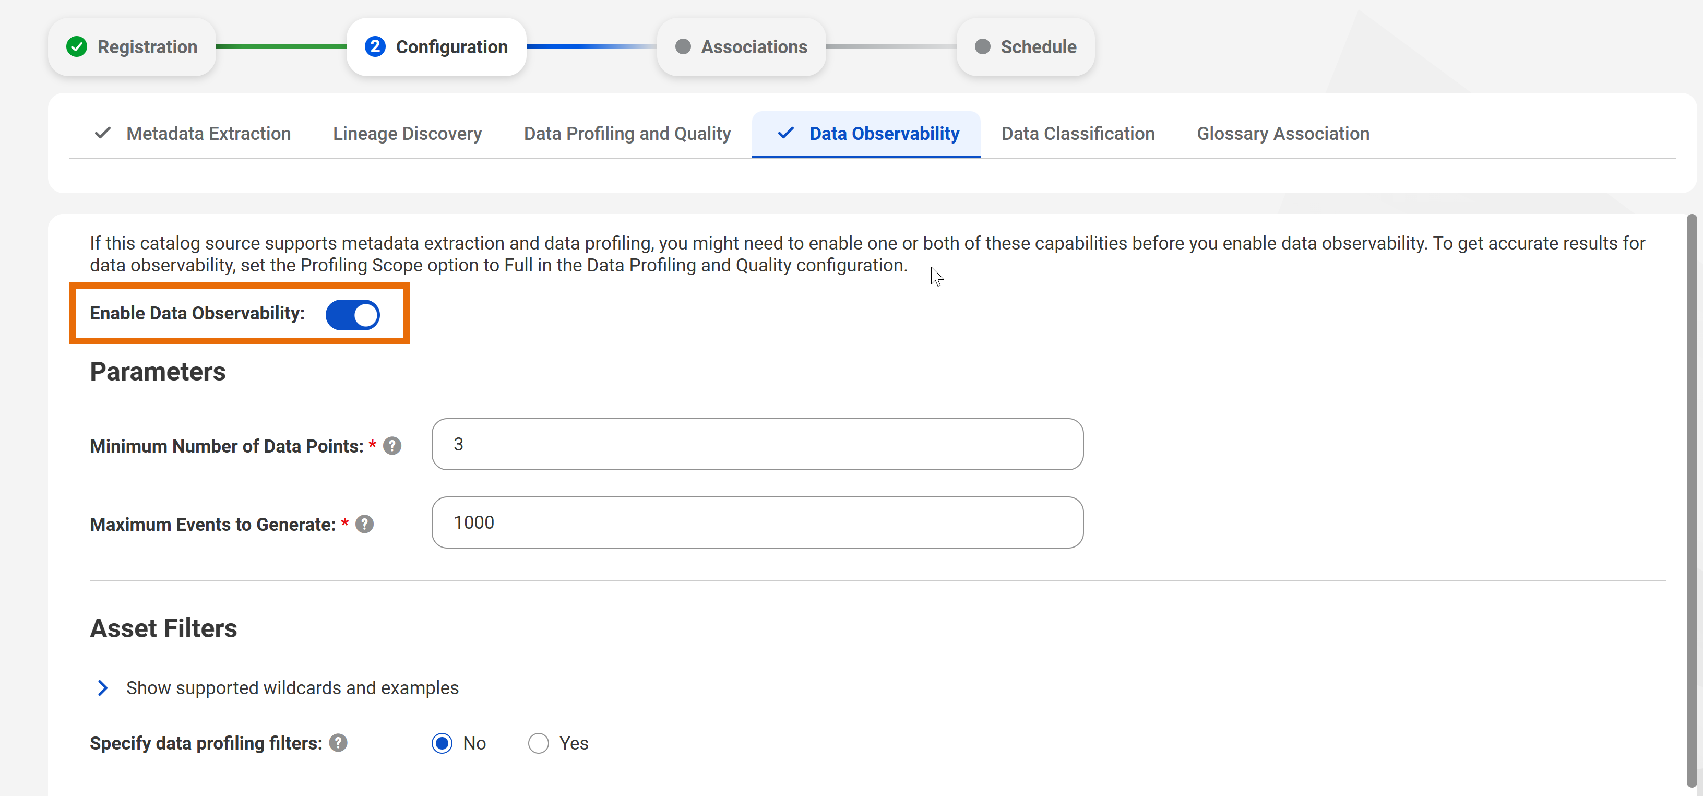Viewport: 1703px width, 796px height.
Task: Toggle the Enable Data Observability switch
Action: 352,315
